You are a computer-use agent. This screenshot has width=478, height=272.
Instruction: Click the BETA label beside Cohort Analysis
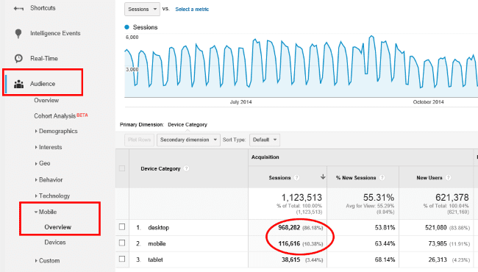[x=82, y=115]
